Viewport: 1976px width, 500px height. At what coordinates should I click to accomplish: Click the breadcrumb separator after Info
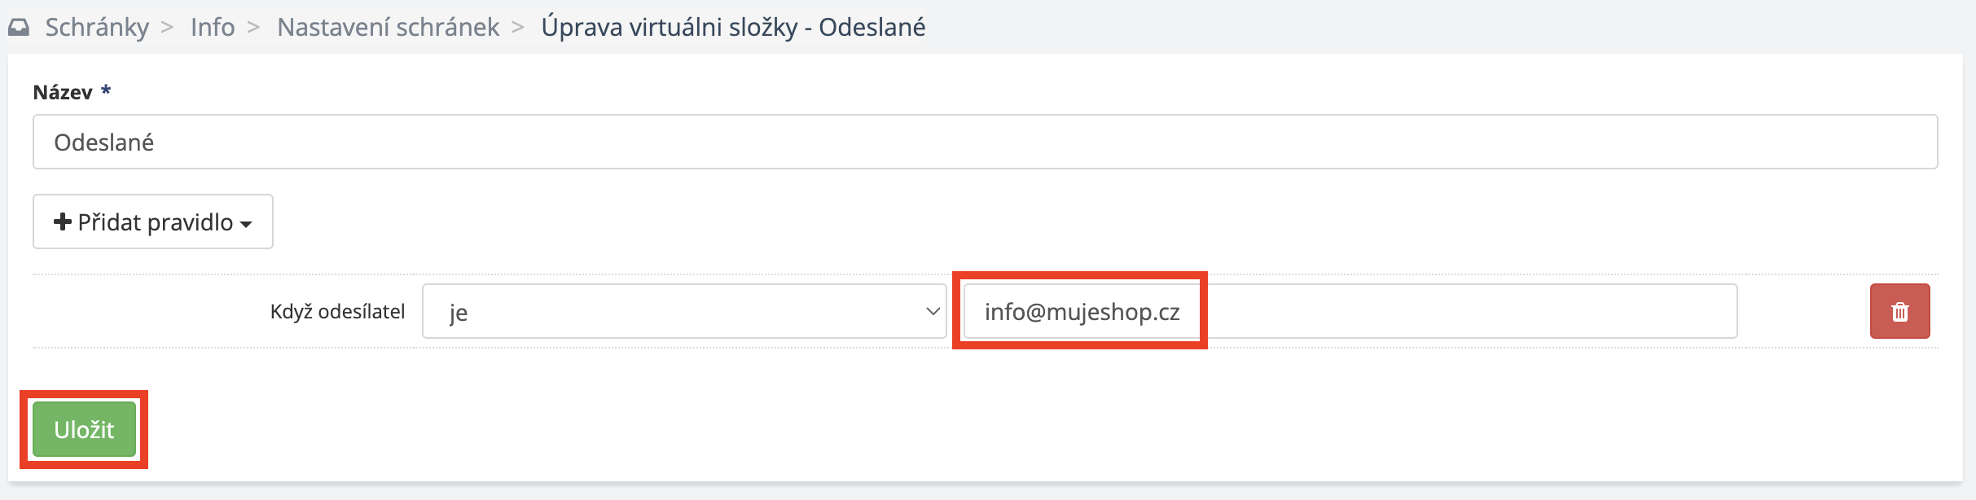253,28
